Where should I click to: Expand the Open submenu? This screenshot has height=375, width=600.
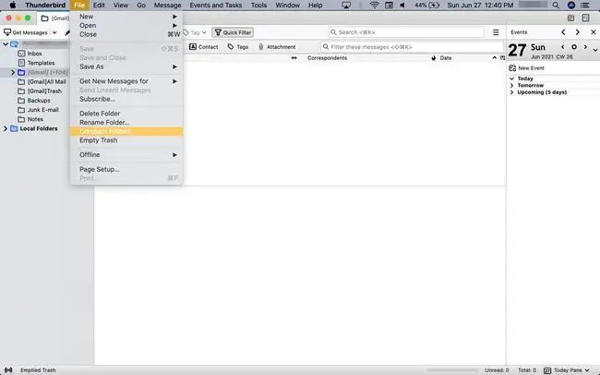pyautogui.click(x=126, y=25)
